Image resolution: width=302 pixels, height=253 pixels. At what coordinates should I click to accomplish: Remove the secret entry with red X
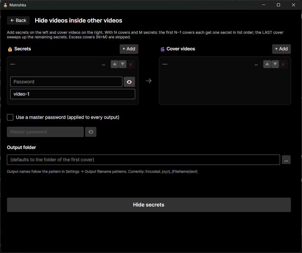point(131,64)
